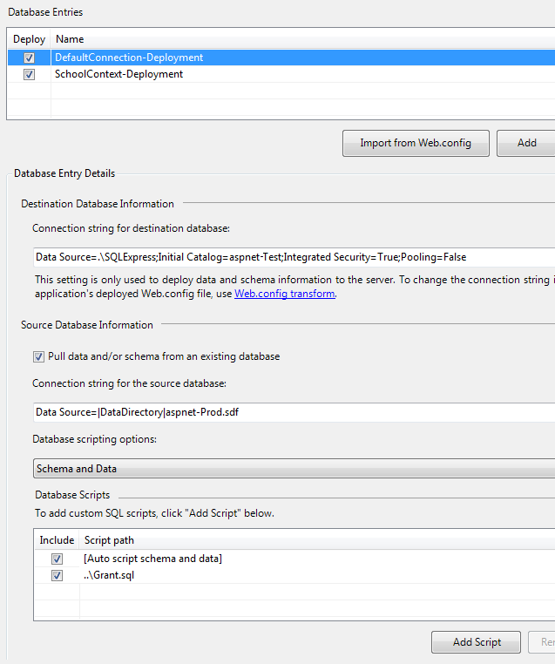Select the DefaultConnection-Deployment entry row
The height and width of the screenshot is (664, 555).
point(129,58)
